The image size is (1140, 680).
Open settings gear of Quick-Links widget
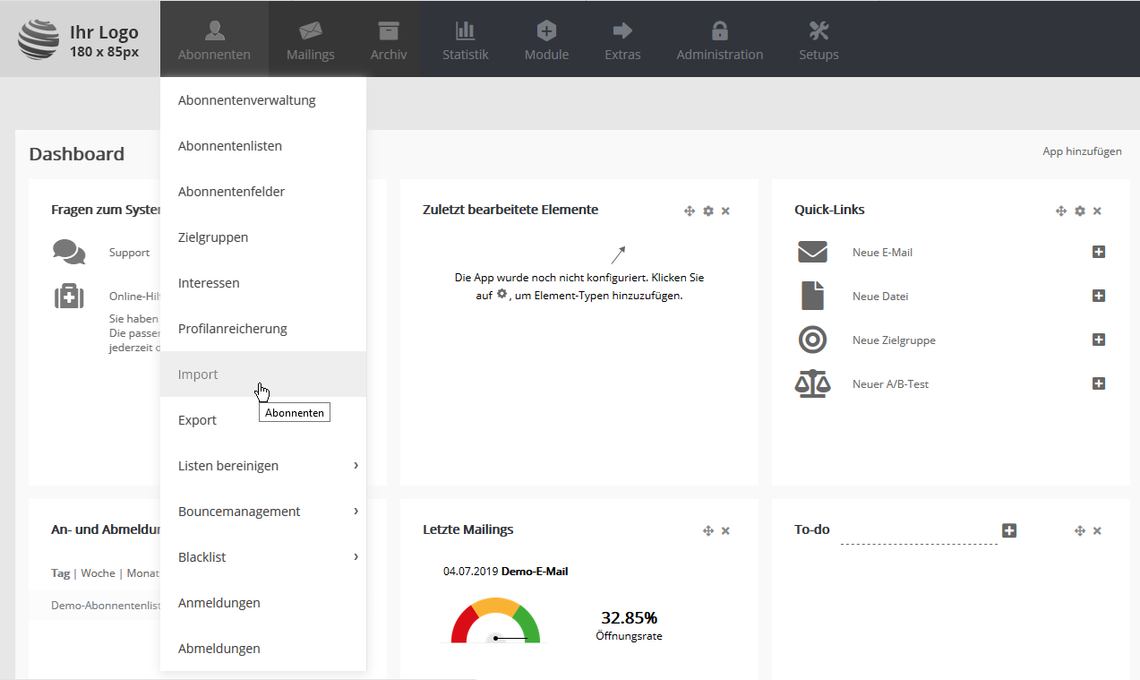click(1079, 211)
